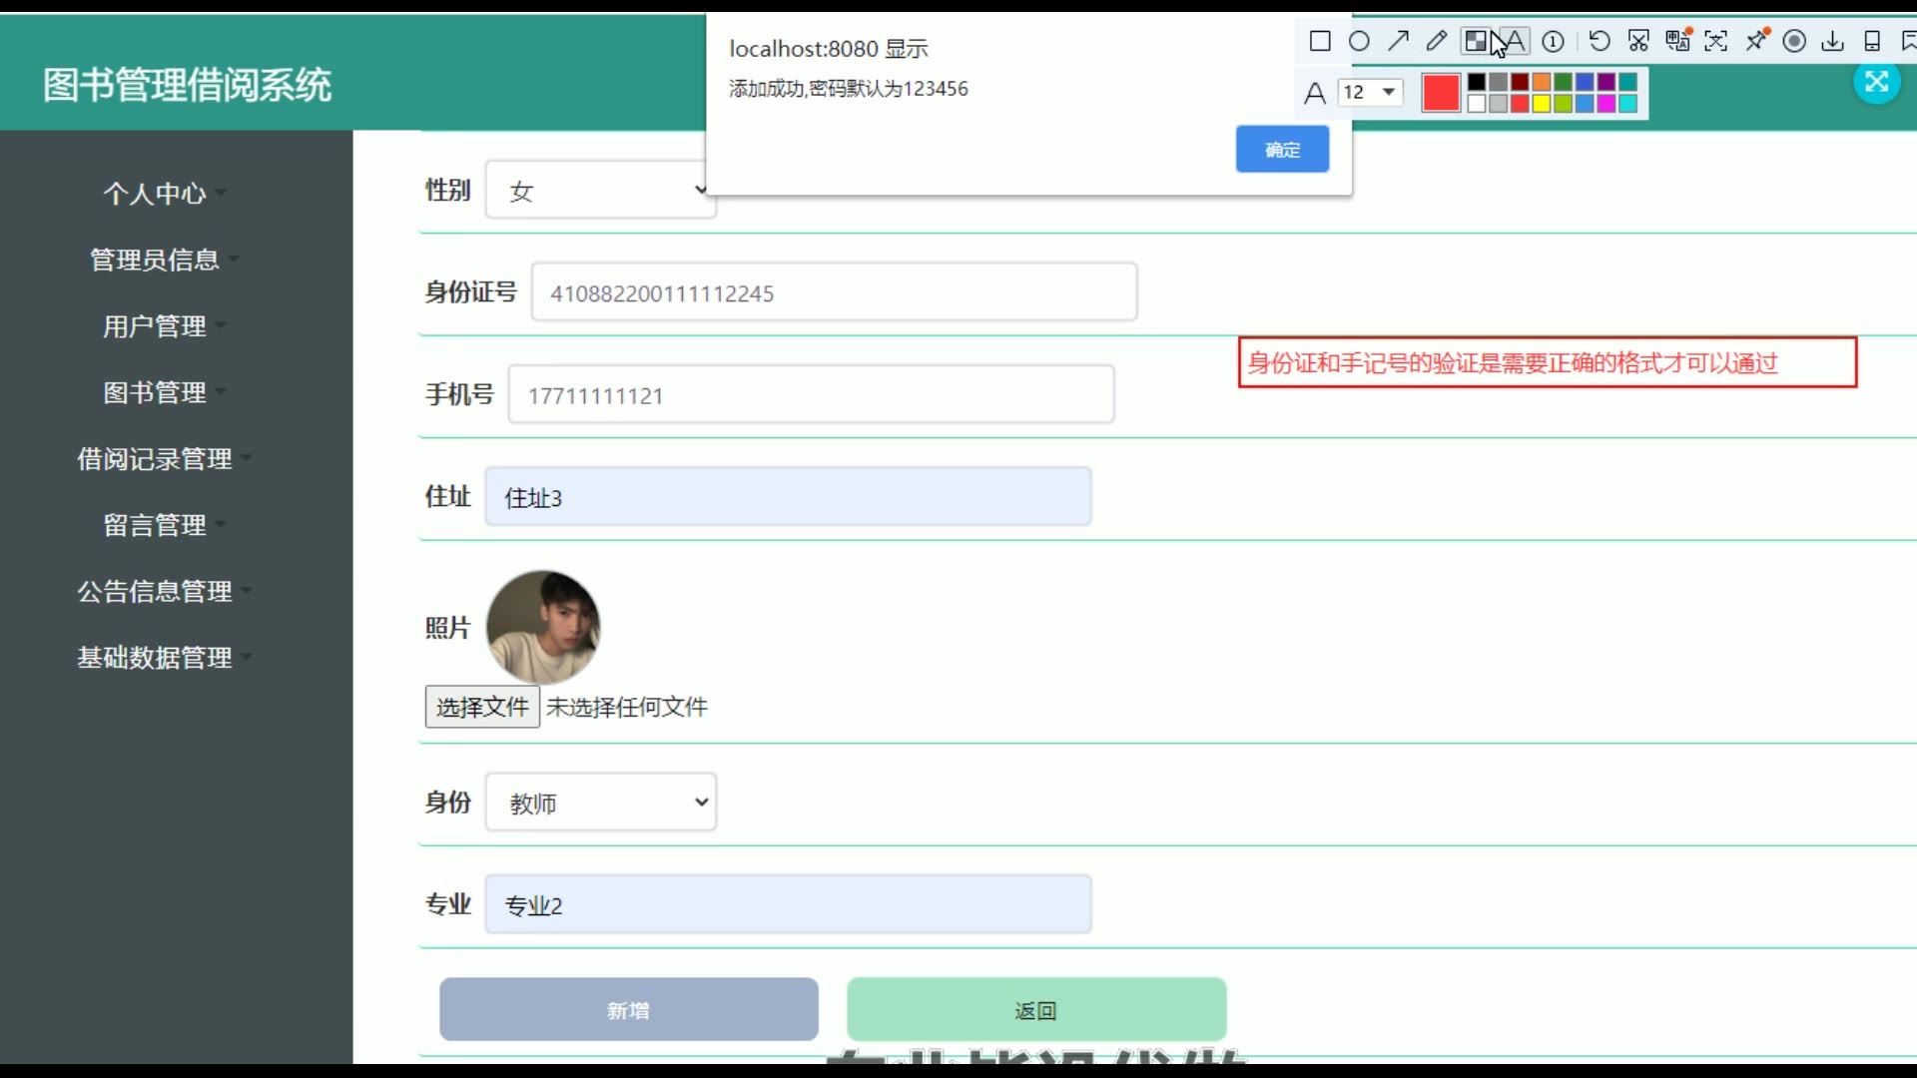Click the 未选择任何文件 file status text
Image resolution: width=1917 pixels, height=1078 pixels.
[627, 707]
